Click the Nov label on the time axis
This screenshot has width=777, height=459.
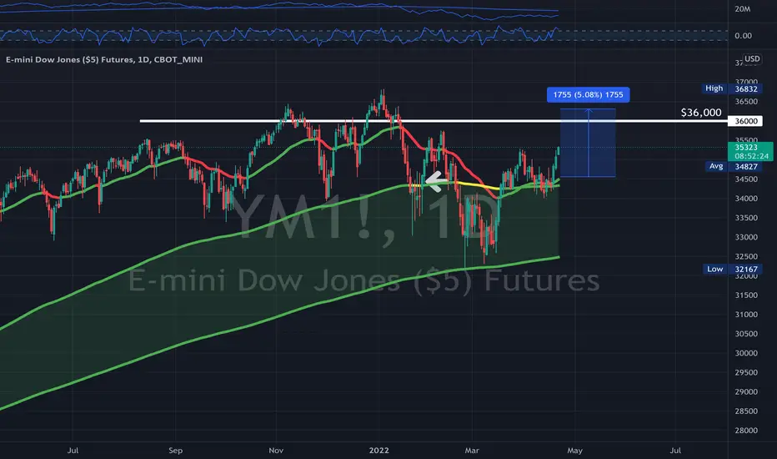276,451
